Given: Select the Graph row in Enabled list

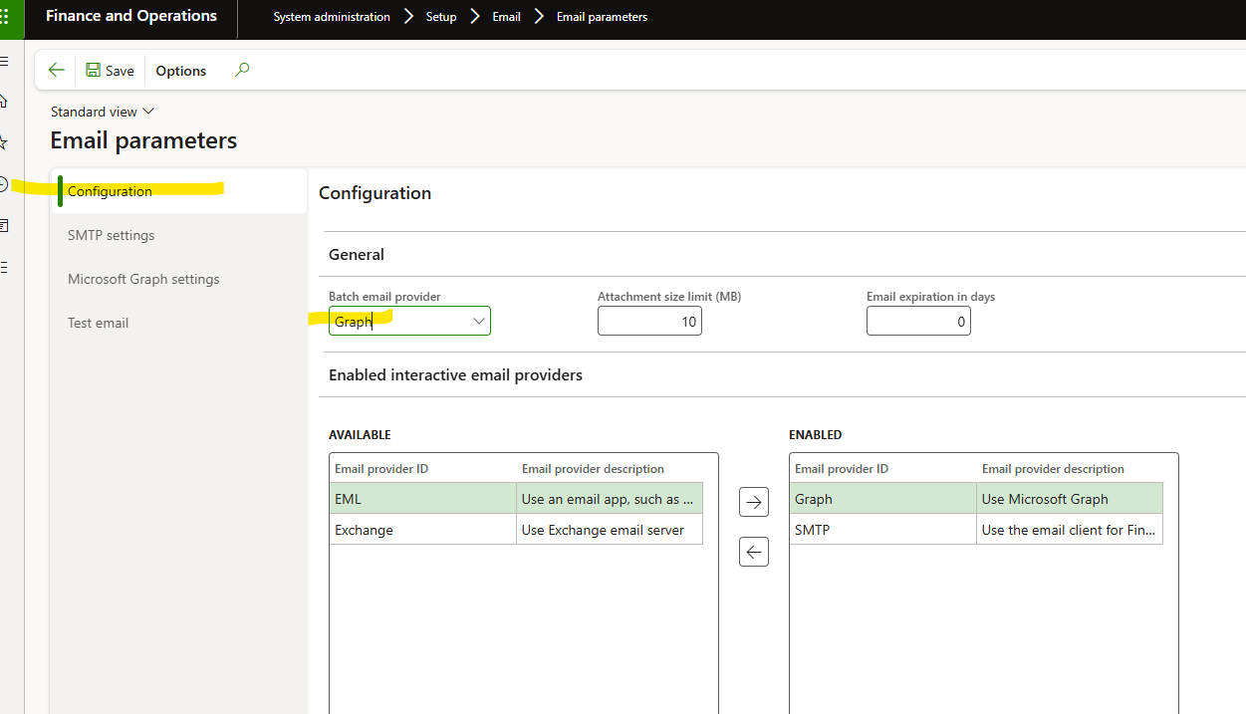Looking at the screenshot, I should [x=976, y=499].
